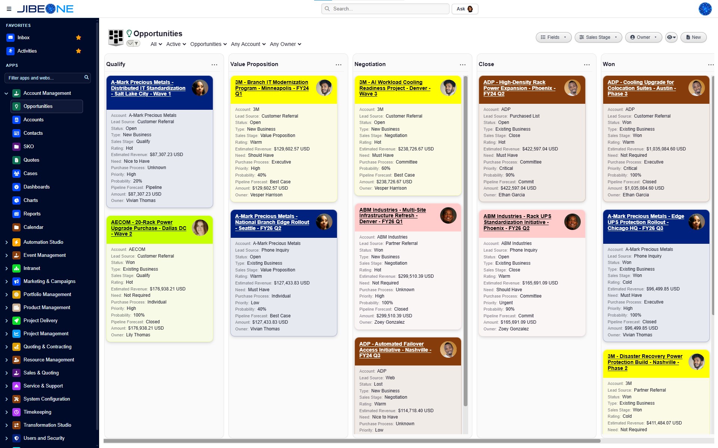Open the Value Proposition column options menu
This screenshot has height=448, width=718.
coord(338,65)
